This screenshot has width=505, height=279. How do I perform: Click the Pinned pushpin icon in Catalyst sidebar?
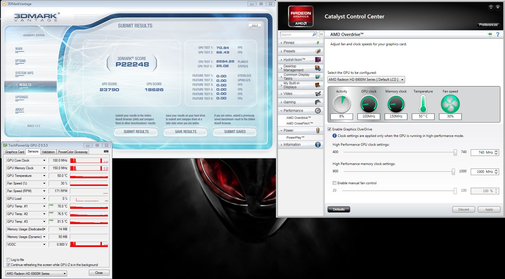pos(318,43)
